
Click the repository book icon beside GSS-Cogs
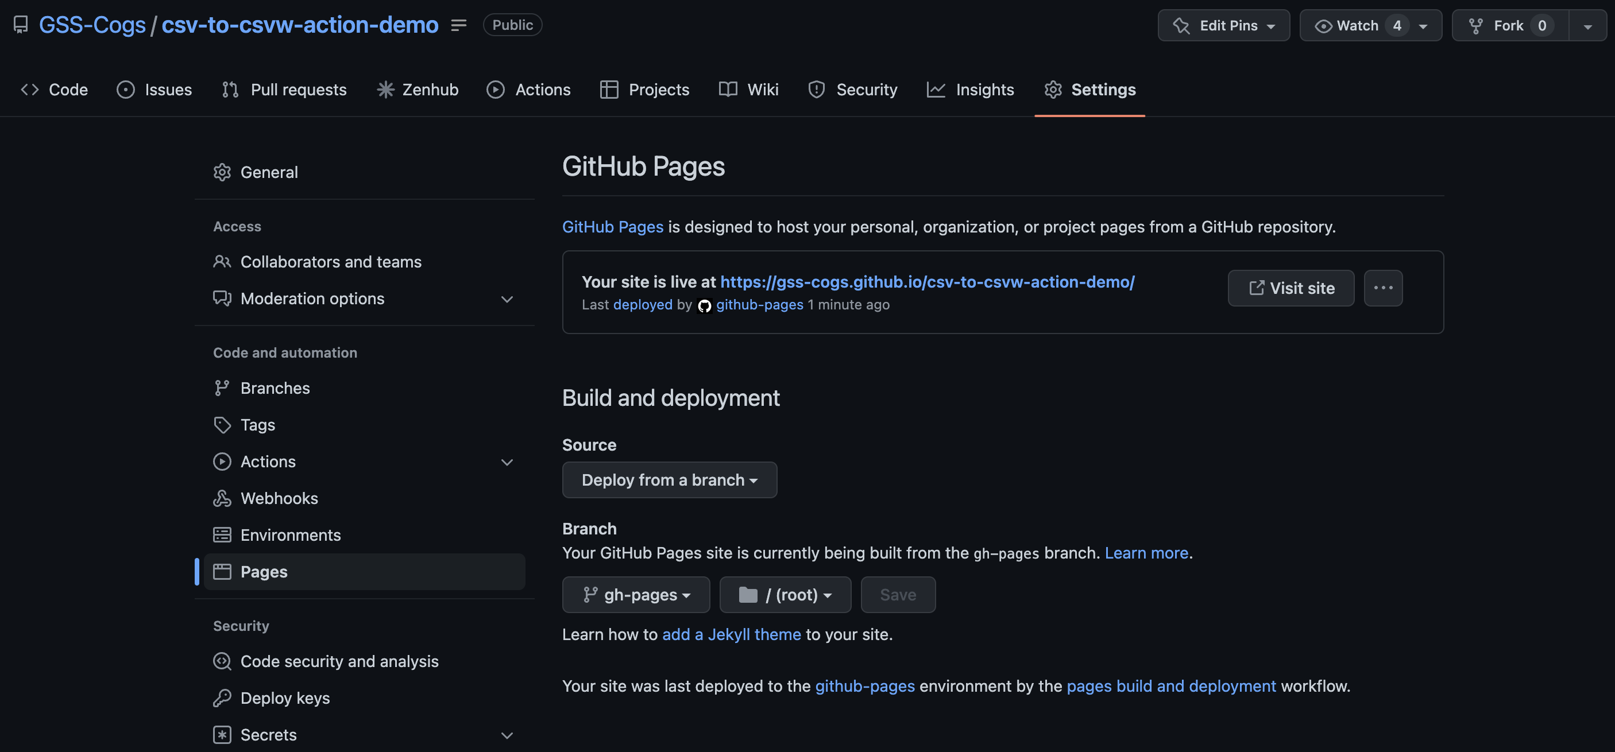click(20, 25)
